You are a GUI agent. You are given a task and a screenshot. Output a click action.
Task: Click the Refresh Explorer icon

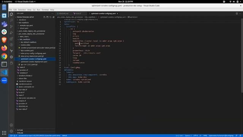pos(50,17)
